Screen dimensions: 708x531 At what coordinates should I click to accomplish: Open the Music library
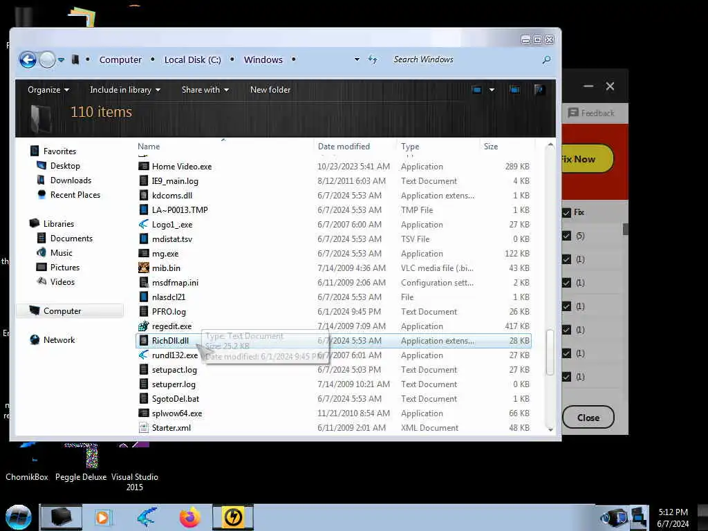[62, 252]
